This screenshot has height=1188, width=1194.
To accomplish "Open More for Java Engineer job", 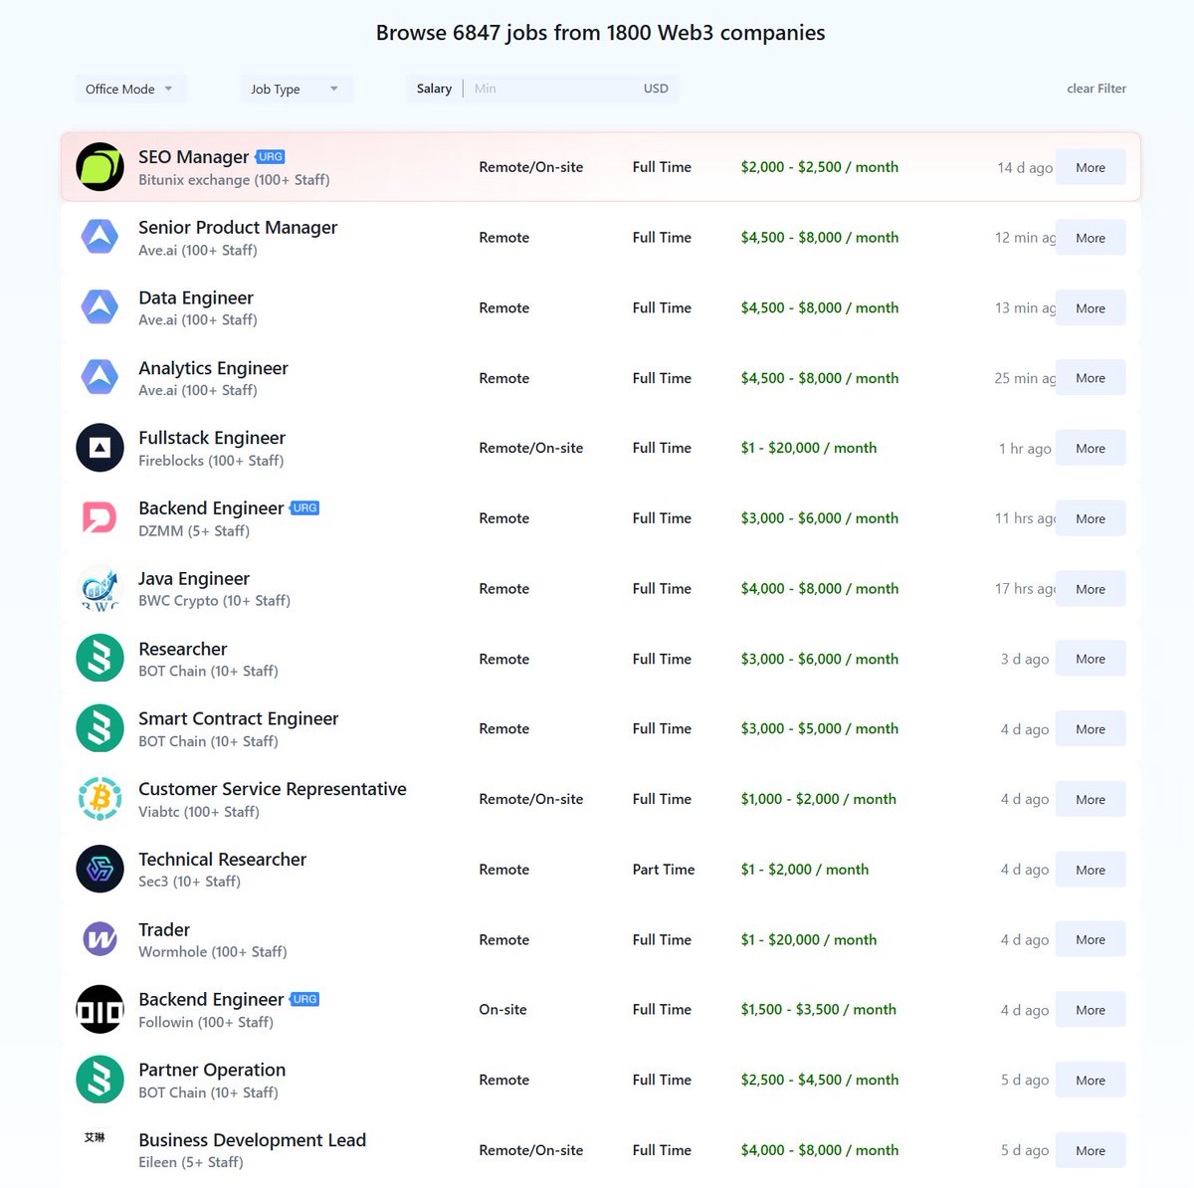I will [1091, 589].
